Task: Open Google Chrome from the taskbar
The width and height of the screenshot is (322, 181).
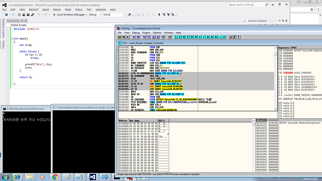Action: coord(55,177)
